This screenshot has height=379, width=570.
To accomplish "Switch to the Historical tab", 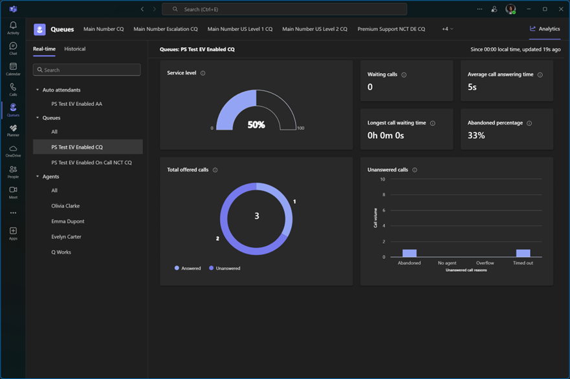I will 74,49.
